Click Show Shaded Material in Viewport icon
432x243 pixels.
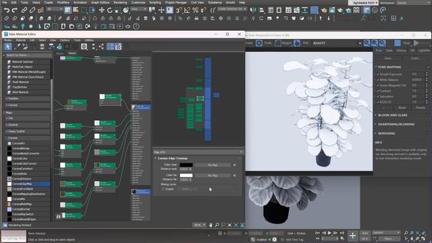click(67, 47)
